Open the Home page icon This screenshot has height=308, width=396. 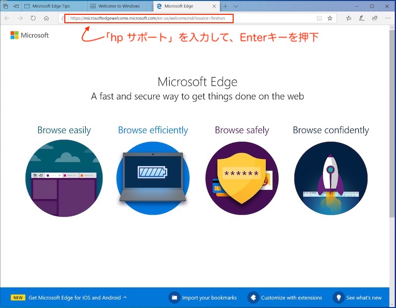pyautogui.click(x=46, y=18)
